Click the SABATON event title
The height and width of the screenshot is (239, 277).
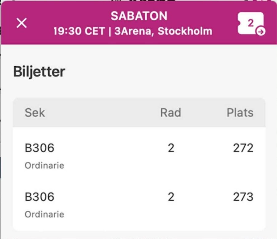(139, 16)
